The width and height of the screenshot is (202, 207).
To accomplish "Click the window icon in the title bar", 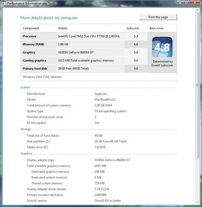I will (4, 3).
